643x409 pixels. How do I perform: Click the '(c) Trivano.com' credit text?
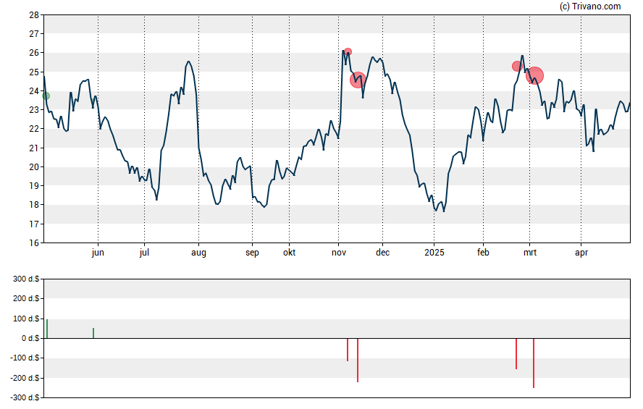coord(590,6)
